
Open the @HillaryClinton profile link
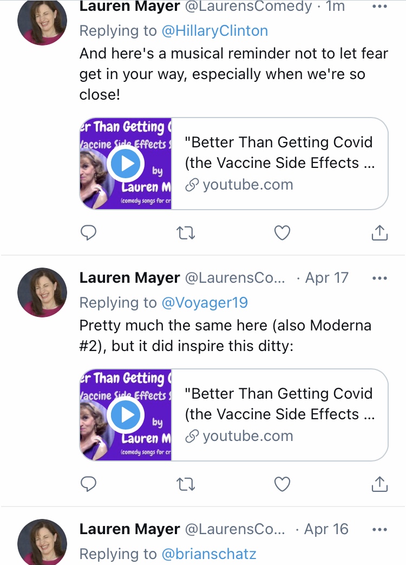click(215, 31)
